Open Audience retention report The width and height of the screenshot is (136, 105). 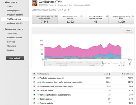tap(15, 23)
